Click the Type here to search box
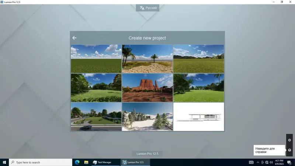Screen dimensions: 295x166 tap(41, 162)
